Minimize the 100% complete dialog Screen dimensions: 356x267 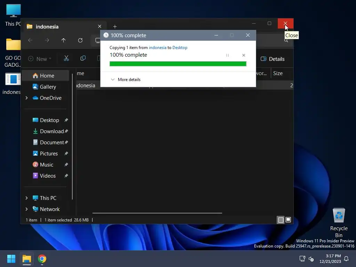216,35
